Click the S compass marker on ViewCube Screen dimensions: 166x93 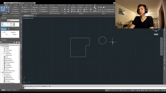click(156, 31)
